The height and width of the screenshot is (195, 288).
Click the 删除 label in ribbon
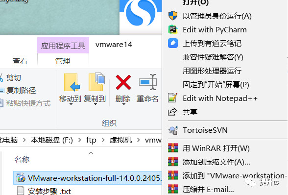(123, 98)
